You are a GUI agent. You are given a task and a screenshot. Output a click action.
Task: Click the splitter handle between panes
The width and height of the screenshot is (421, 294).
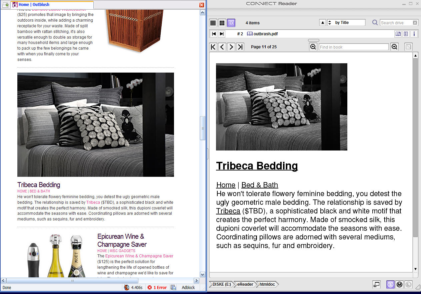[x=208, y=153]
